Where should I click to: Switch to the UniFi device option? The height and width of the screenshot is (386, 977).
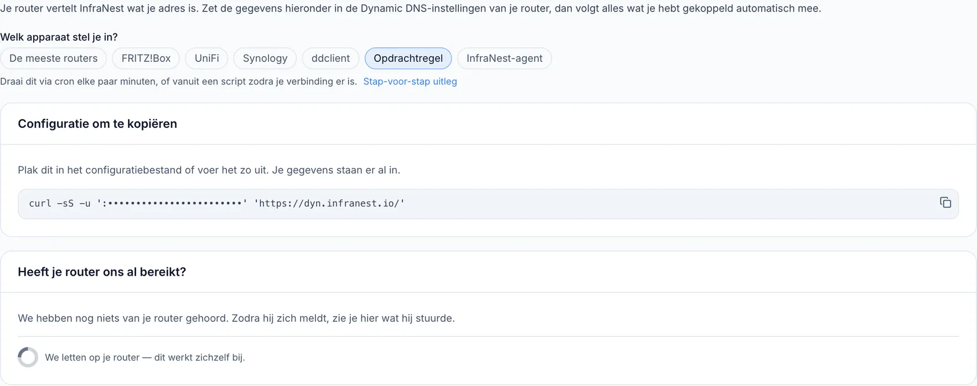coord(207,58)
